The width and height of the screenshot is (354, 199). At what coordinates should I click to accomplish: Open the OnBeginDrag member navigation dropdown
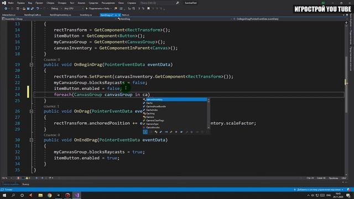(289, 19)
